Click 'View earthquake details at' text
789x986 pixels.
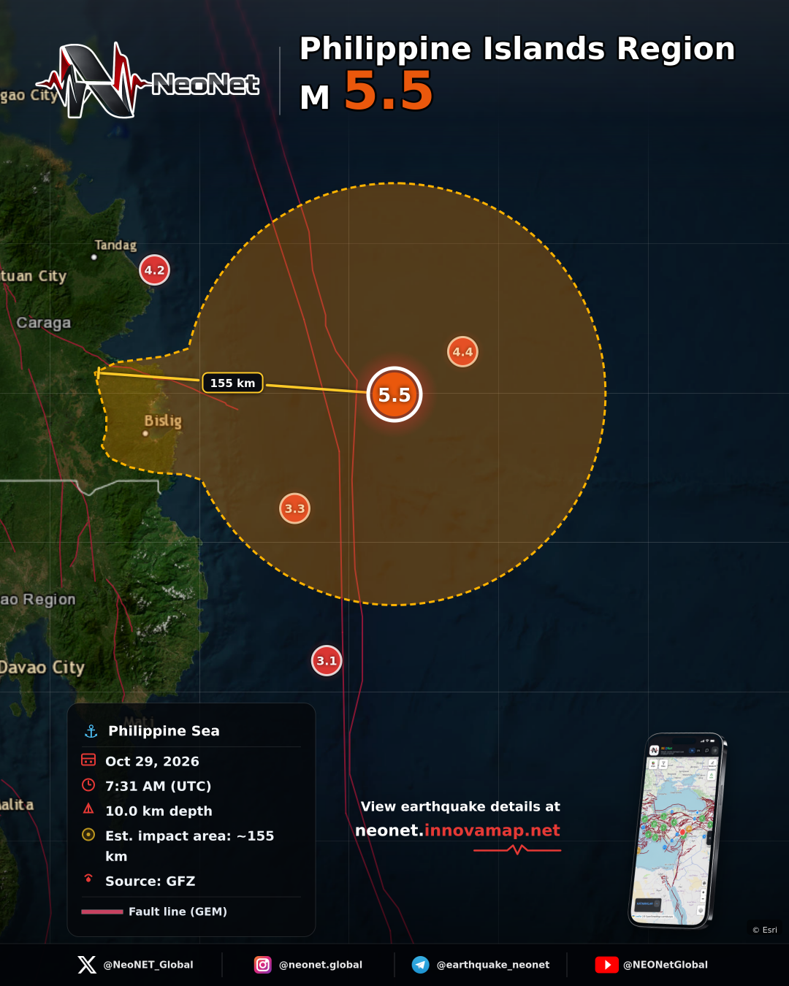(x=460, y=806)
